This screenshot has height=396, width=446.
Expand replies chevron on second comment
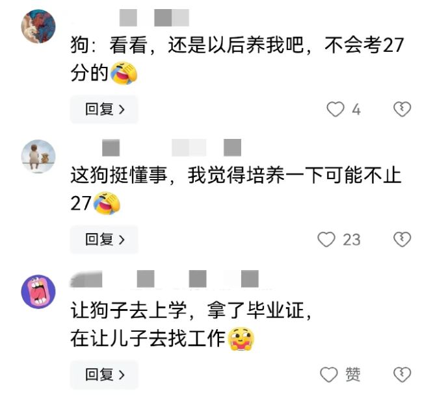122,240
